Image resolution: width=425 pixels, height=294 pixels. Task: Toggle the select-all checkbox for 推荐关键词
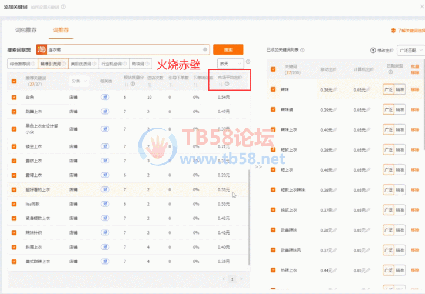14,81
